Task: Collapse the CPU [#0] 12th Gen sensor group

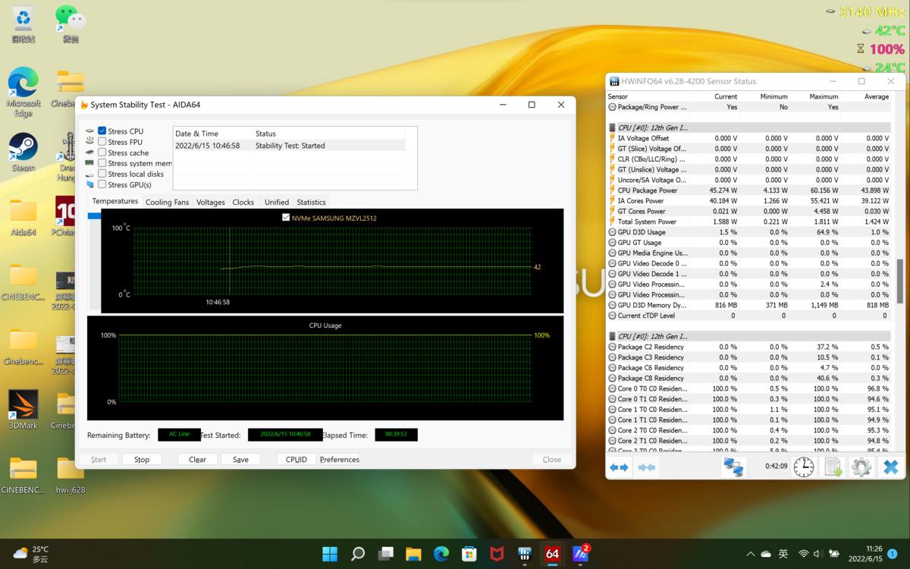Action: (x=611, y=127)
